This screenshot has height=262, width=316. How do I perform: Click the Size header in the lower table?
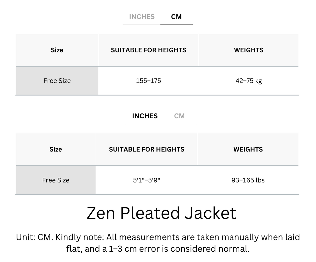(x=56, y=149)
